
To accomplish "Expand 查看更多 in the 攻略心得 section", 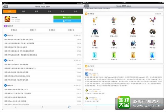I will 77,60.
